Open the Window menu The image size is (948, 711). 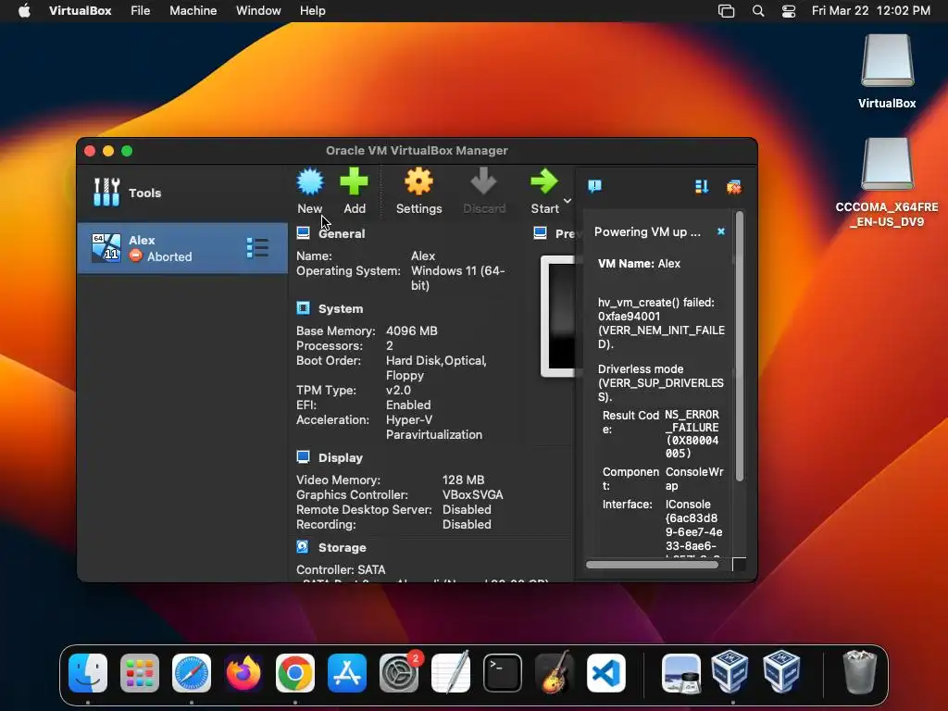click(258, 11)
